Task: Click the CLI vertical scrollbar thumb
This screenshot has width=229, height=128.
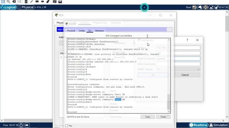Action: 169,102
